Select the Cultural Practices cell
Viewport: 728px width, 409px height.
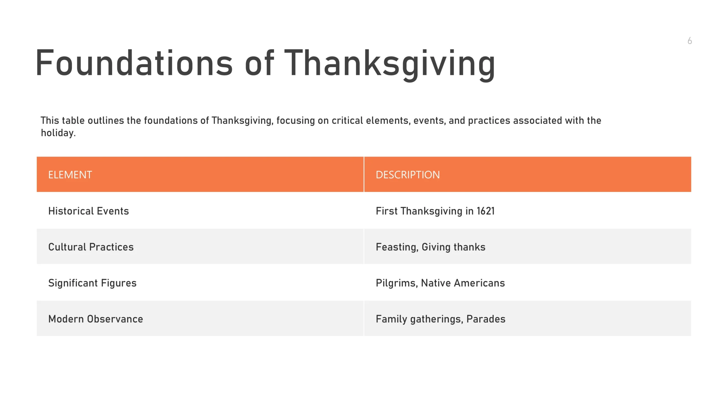pos(91,247)
